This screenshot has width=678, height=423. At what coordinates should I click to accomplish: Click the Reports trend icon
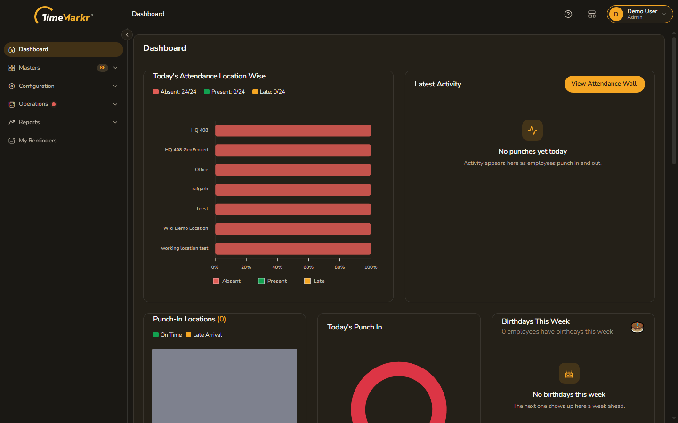12,122
